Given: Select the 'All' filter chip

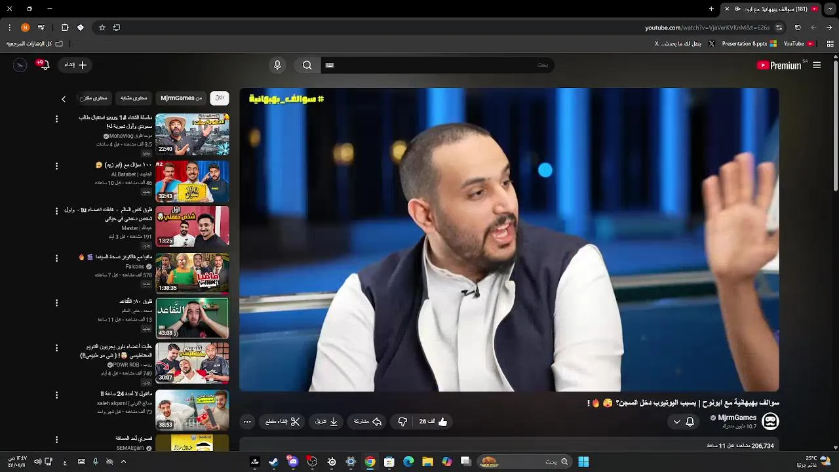Looking at the screenshot, I should tap(220, 98).
